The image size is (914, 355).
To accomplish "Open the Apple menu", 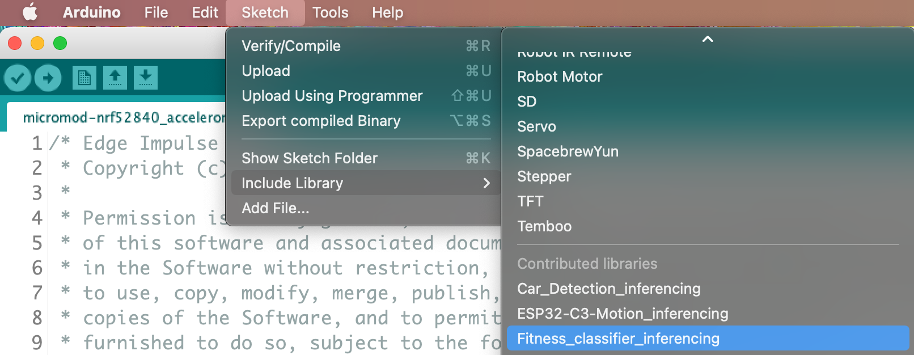I will pos(30,12).
